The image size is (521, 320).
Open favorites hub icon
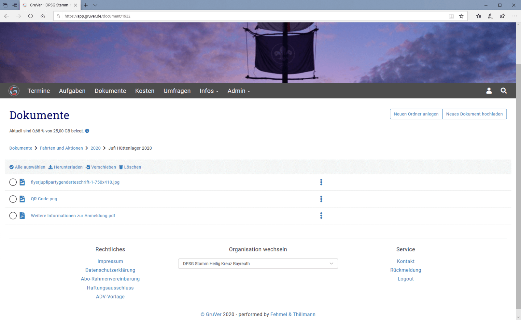coord(478,16)
